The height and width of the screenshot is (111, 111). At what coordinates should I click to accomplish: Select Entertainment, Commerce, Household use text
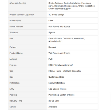(66, 38)
